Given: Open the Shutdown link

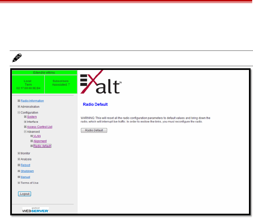Looking at the screenshot, I should pyautogui.click(x=27, y=171).
